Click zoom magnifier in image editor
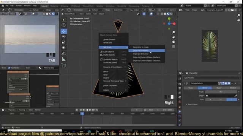The width and height of the screenshot is (243, 136). tap(238, 15)
